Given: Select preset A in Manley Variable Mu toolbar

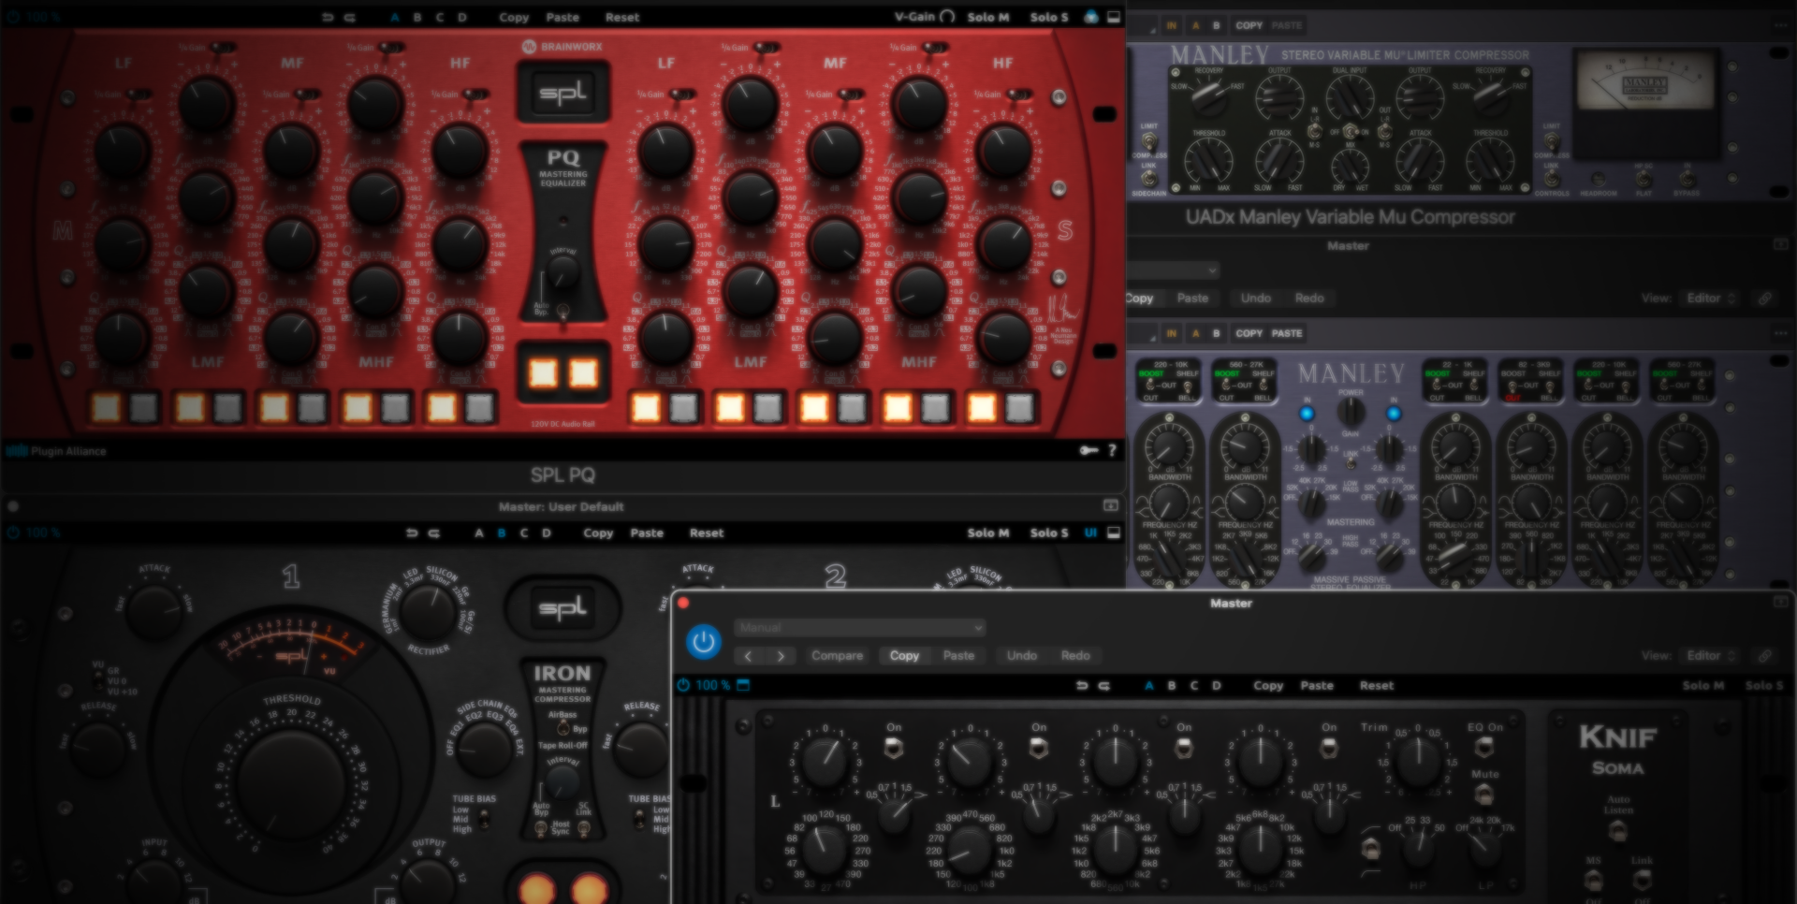Looking at the screenshot, I should (x=1195, y=25).
